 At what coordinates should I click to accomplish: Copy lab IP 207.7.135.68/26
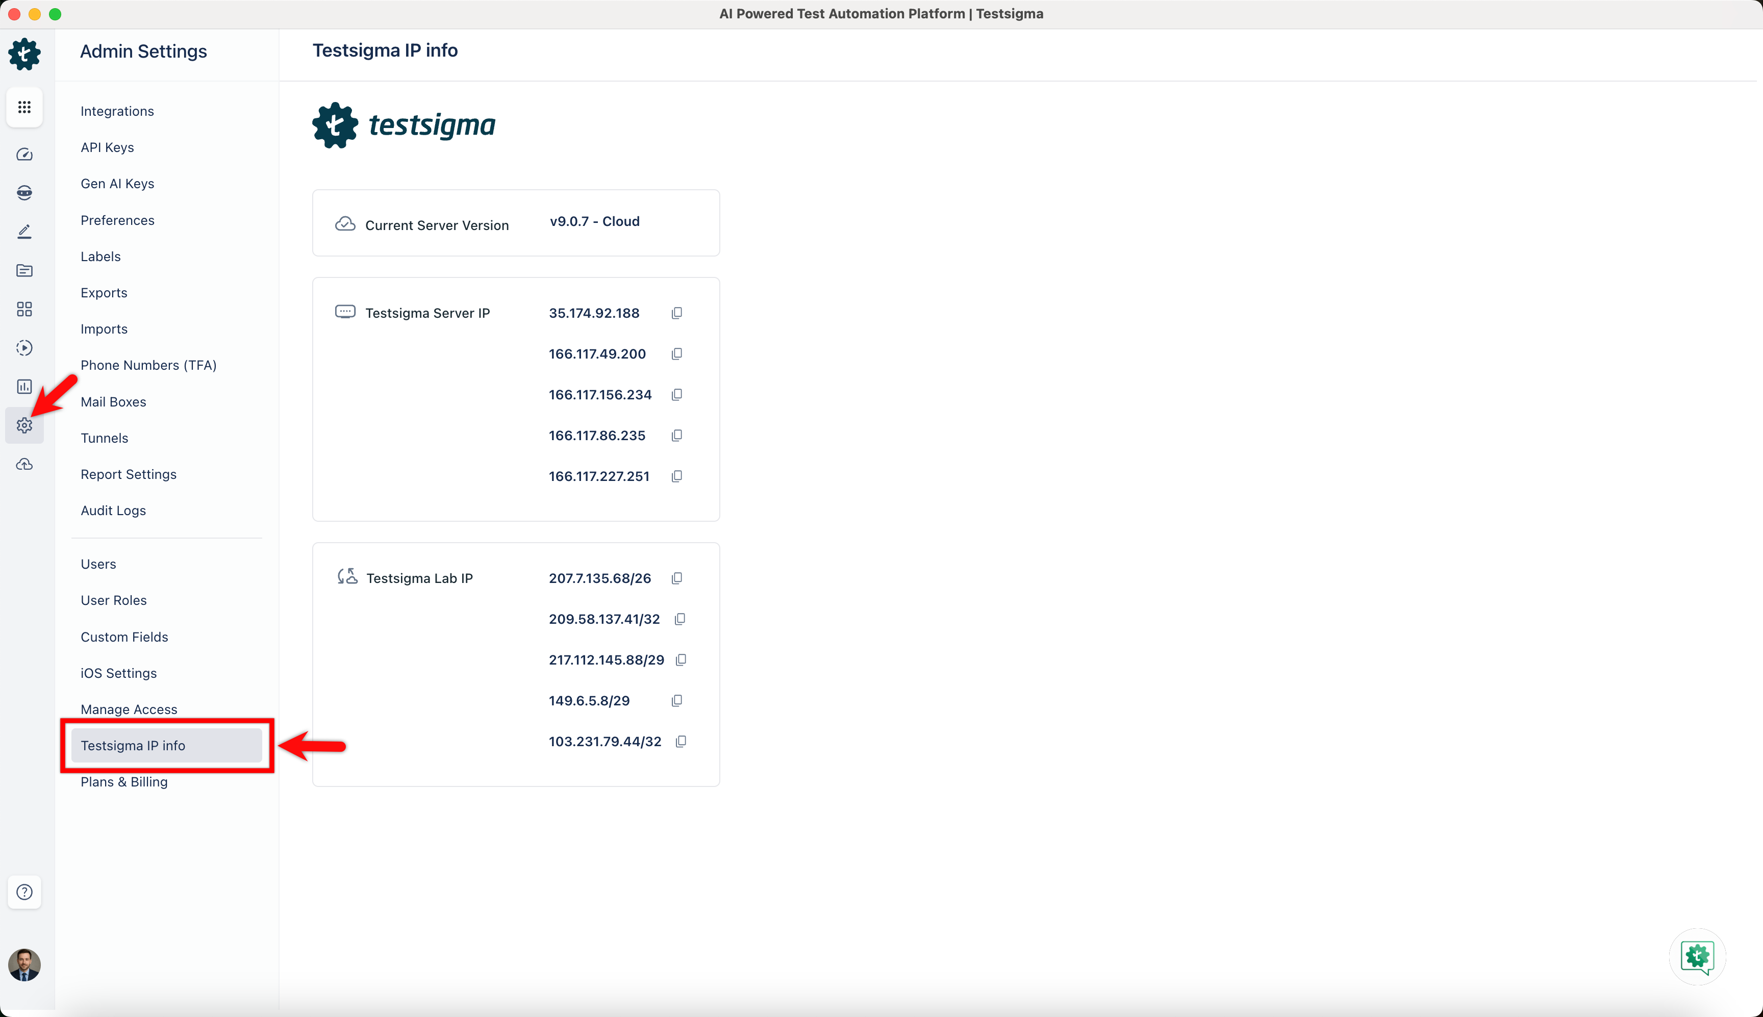point(677,578)
